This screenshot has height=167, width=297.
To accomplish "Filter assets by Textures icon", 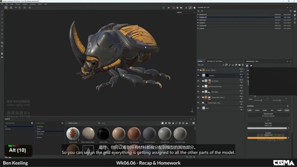I will coord(183,123).
